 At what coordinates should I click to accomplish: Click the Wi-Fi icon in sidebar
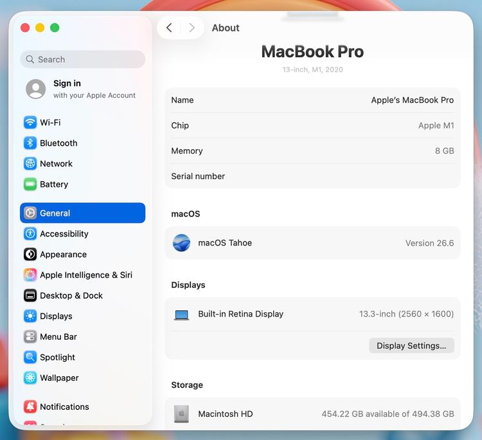tap(30, 122)
